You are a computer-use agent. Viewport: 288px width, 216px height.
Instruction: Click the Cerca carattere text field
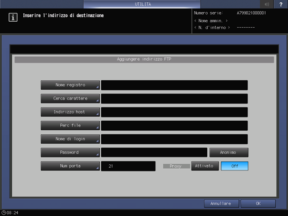tap(174, 99)
